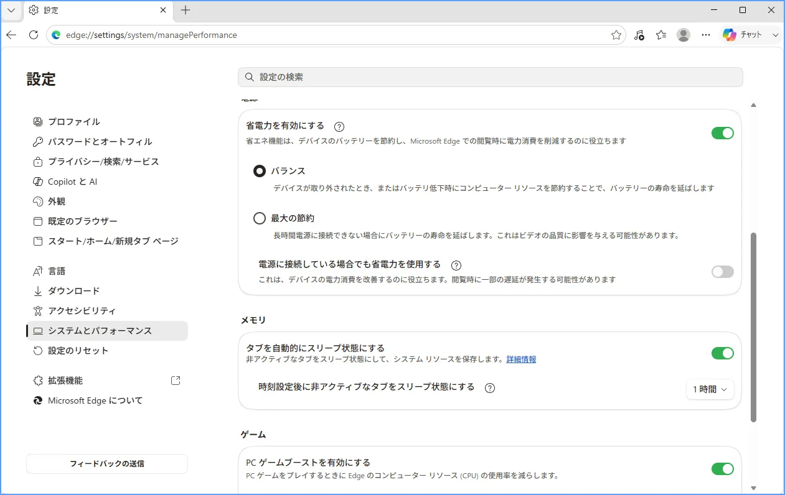Click the Edge logo in address bar
The image size is (785, 495).
pos(56,35)
